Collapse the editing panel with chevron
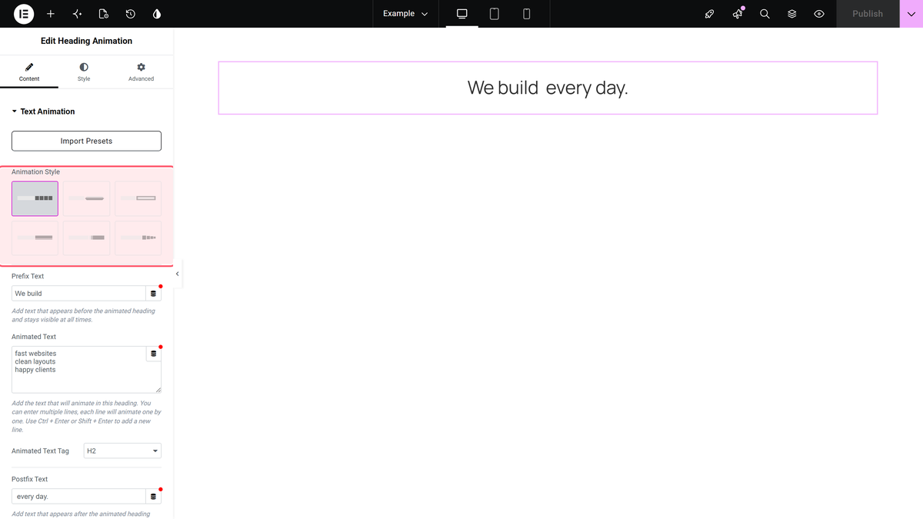923x519 pixels. (x=178, y=274)
